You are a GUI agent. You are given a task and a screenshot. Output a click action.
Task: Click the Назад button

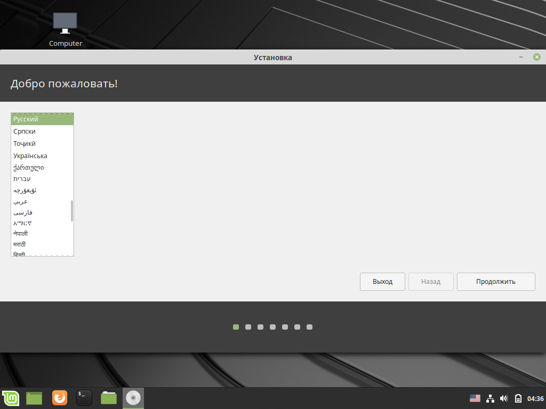click(x=430, y=281)
